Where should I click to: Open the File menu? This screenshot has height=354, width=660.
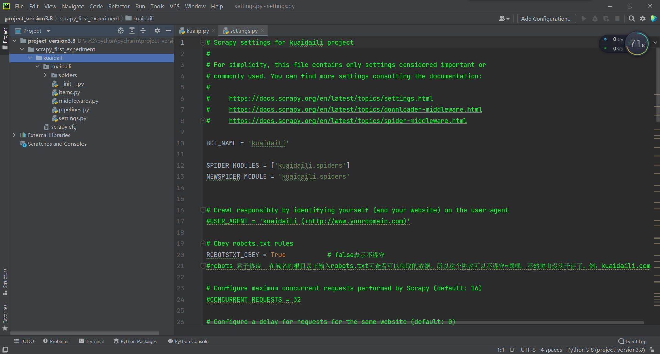(x=19, y=6)
